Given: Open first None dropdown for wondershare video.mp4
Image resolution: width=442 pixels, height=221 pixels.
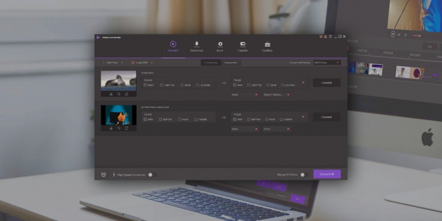Looking at the screenshot, I should pos(244,129).
